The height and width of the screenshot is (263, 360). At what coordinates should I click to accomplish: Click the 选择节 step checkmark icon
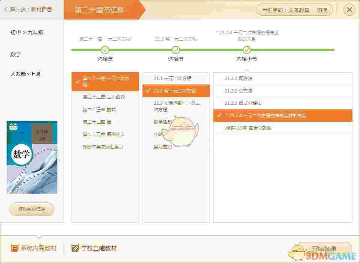pyautogui.click(x=176, y=49)
